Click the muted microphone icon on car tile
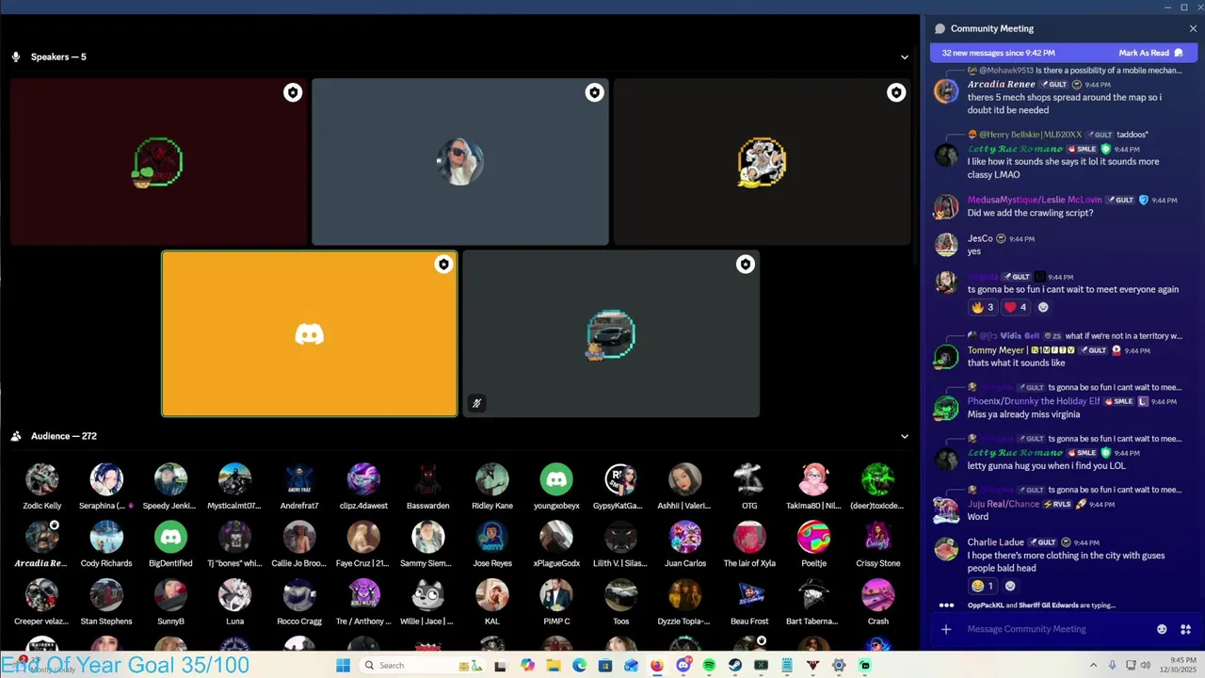This screenshot has height=678, width=1205. click(x=477, y=403)
